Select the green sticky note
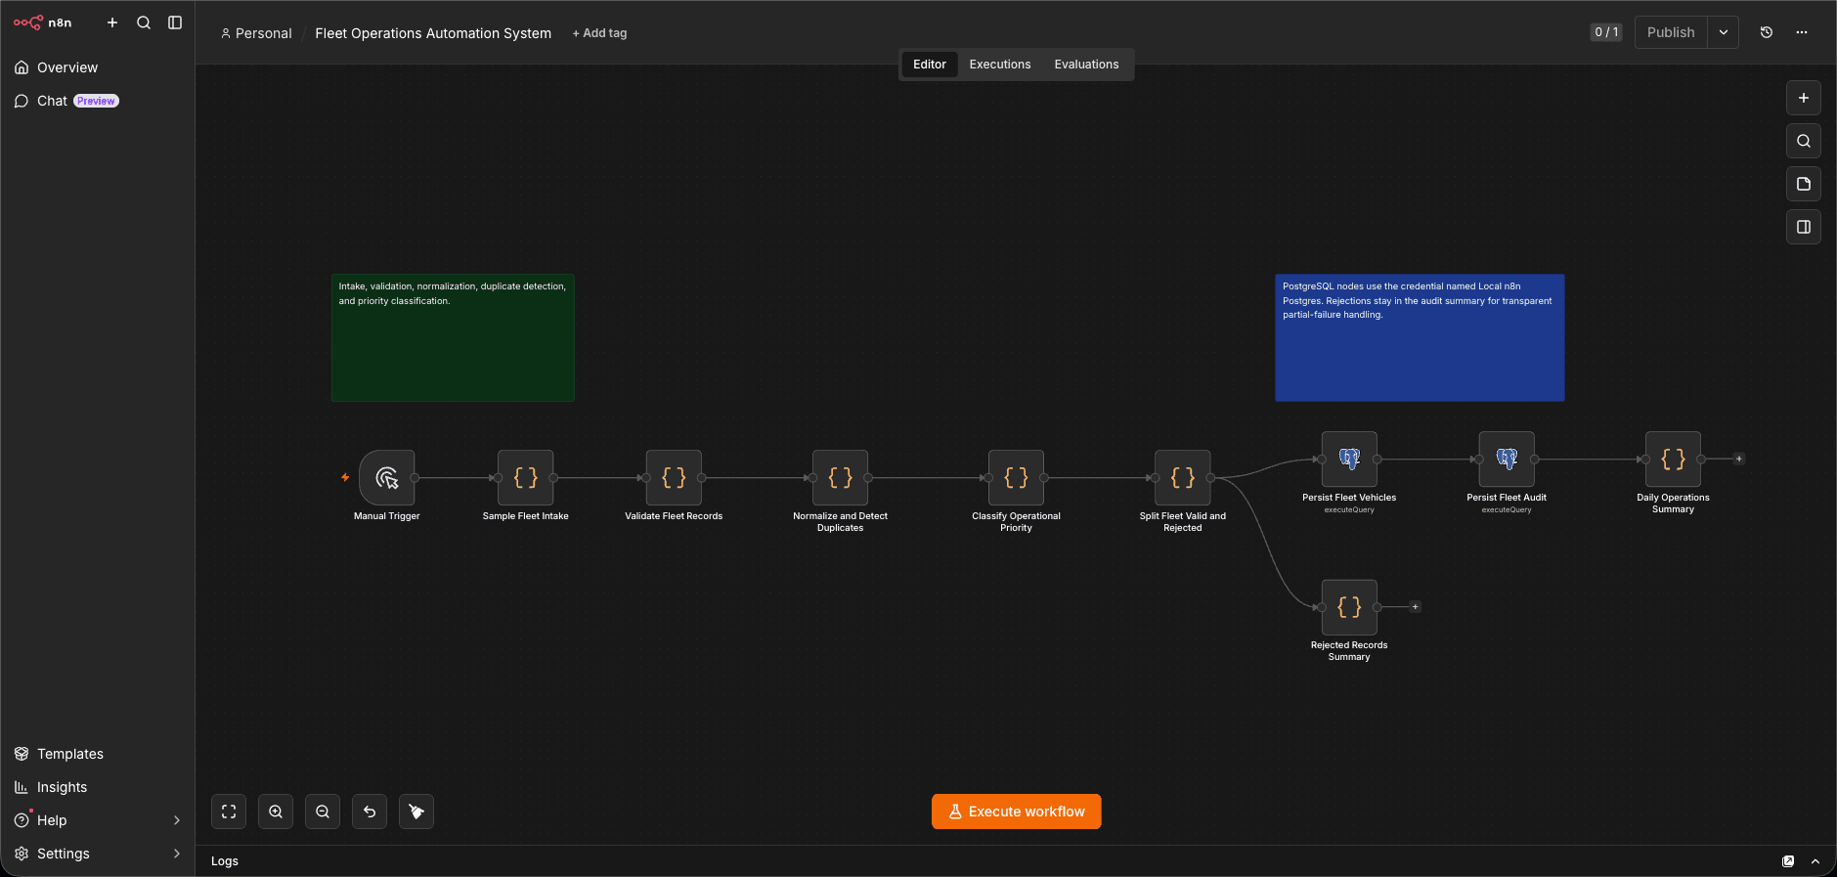 (453, 338)
